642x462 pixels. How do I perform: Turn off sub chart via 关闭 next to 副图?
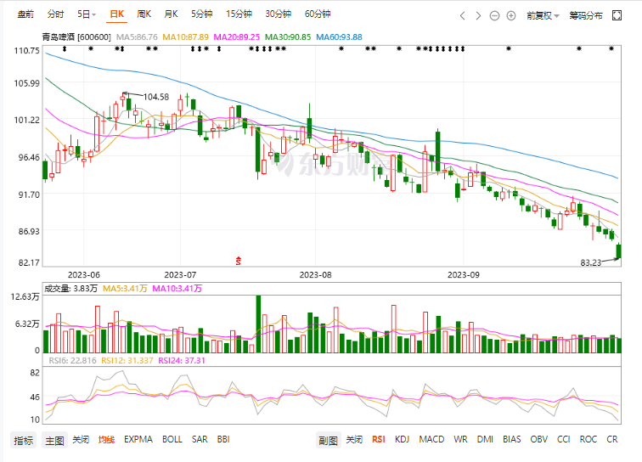coord(354,439)
